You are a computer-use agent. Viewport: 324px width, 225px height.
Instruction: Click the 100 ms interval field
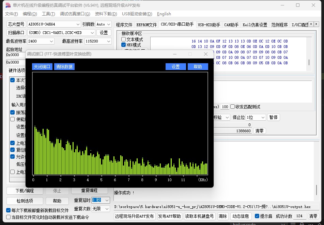click(225, 107)
